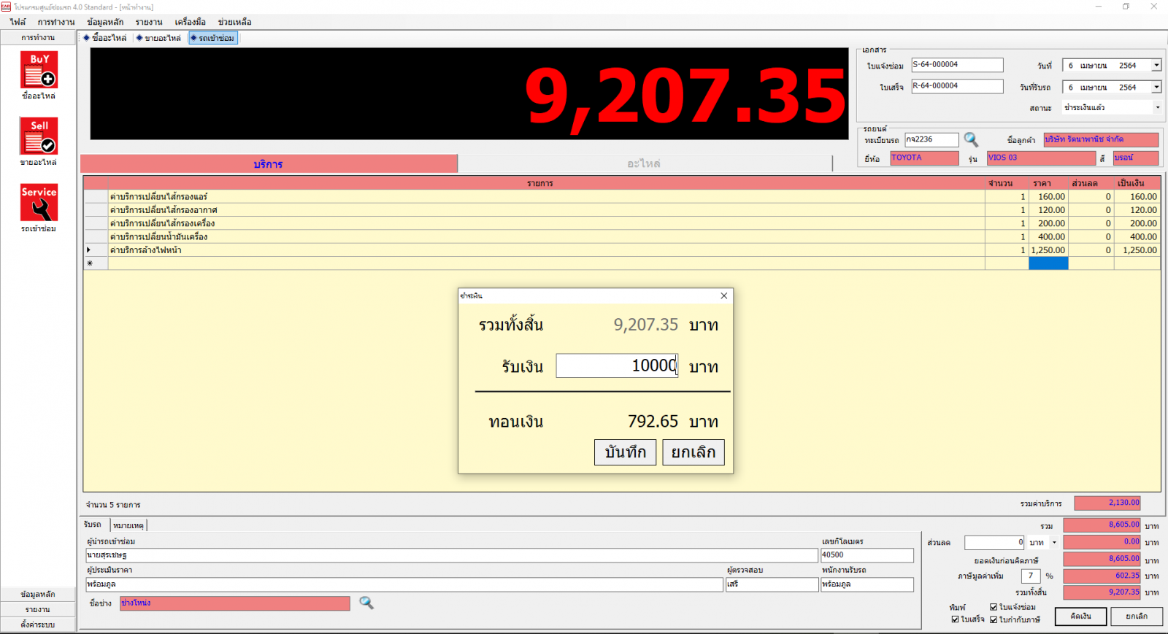Open the การทำงาน sidebar section header
Viewport: 1168px width, 634px height.
[x=38, y=37]
